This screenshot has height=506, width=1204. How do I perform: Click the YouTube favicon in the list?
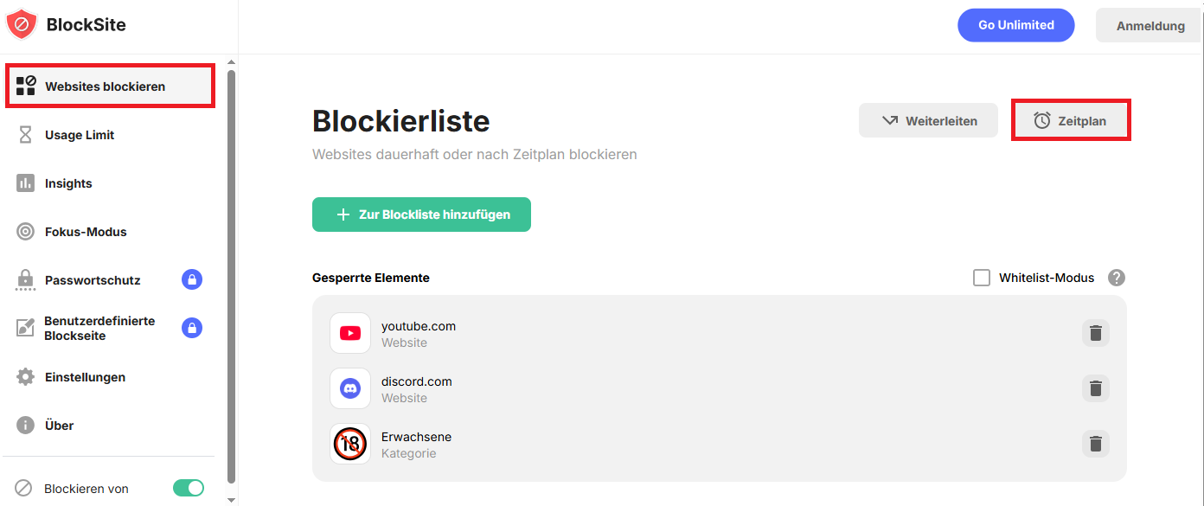click(x=350, y=333)
